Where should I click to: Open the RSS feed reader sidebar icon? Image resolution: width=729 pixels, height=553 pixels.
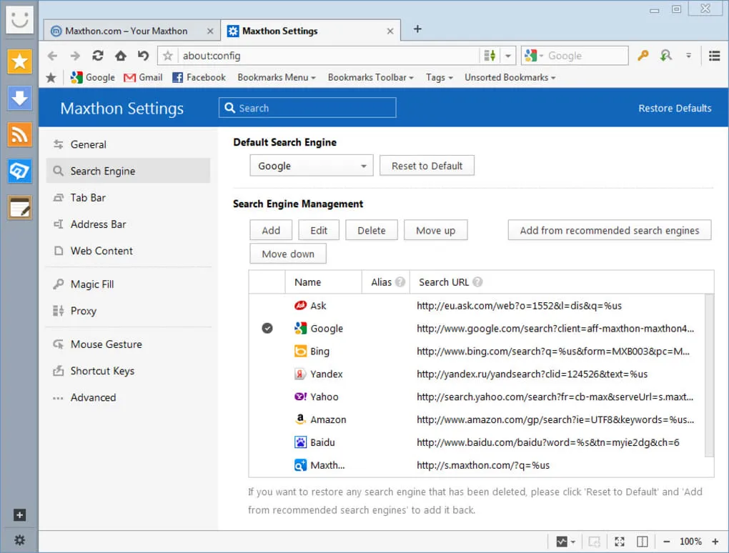tap(19, 134)
